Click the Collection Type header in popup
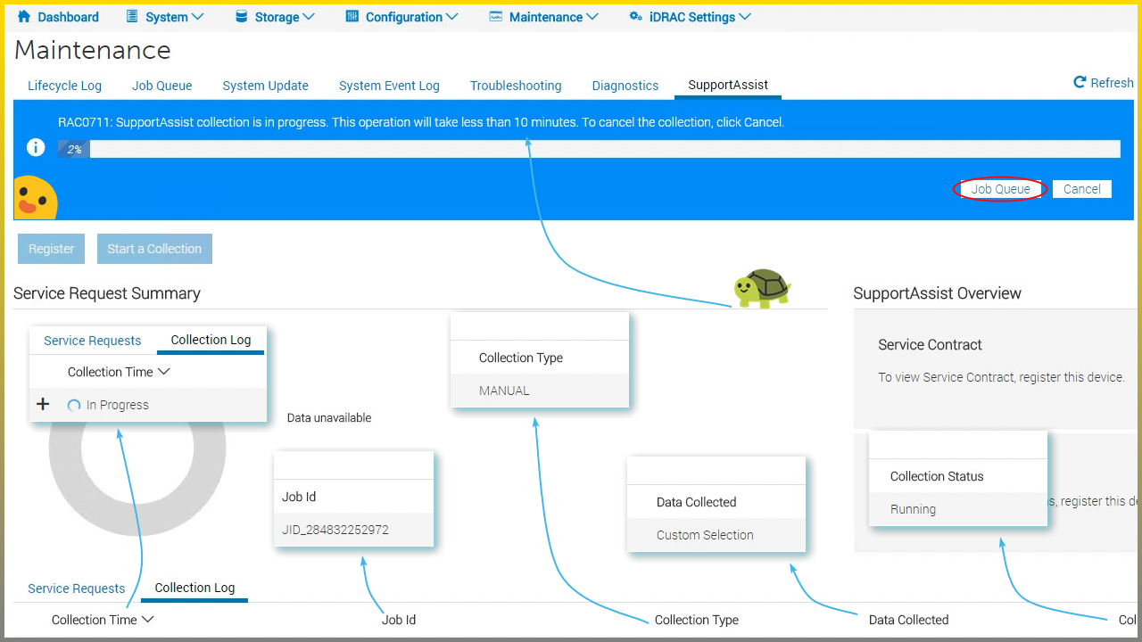The image size is (1142, 642). [521, 358]
